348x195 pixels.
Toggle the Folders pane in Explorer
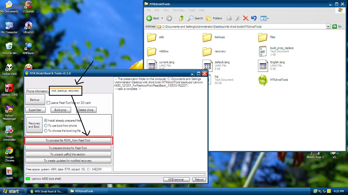pos(214,18)
